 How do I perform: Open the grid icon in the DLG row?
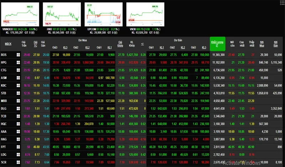18,108
